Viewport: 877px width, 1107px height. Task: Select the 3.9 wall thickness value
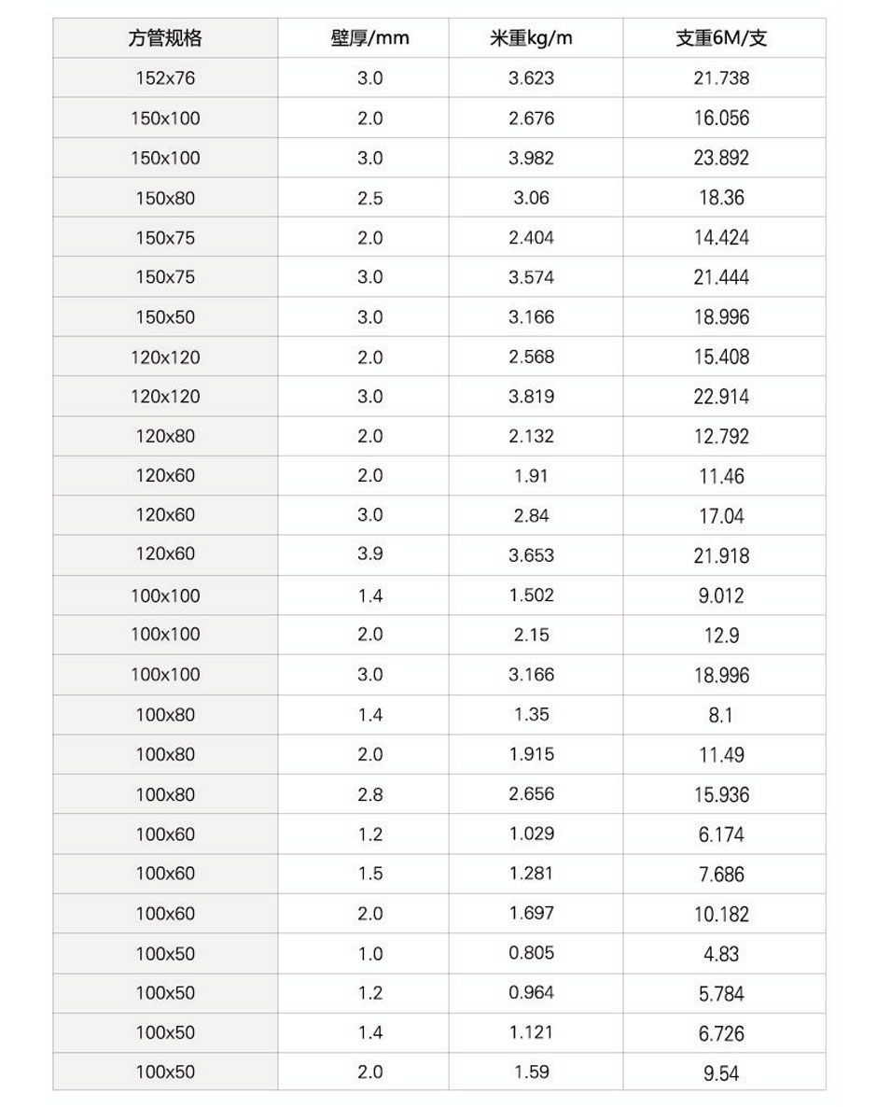369,554
